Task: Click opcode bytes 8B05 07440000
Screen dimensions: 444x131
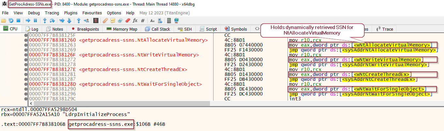Action: click(x=244, y=45)
